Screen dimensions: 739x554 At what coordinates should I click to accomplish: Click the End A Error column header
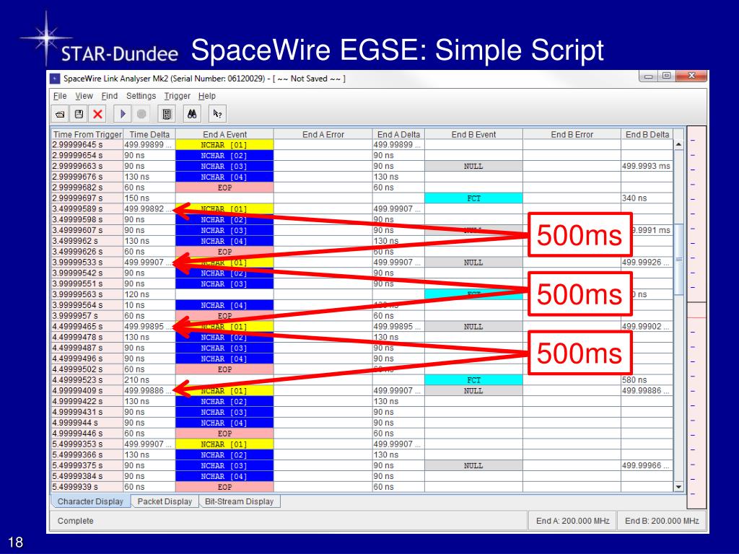click(323, 134)
